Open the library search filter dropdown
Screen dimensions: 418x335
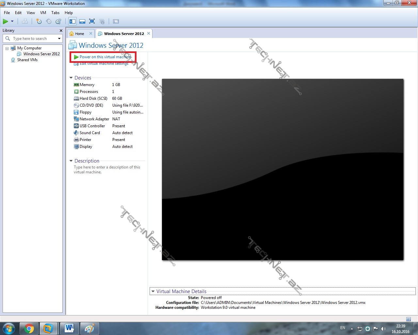click(59, 39)
